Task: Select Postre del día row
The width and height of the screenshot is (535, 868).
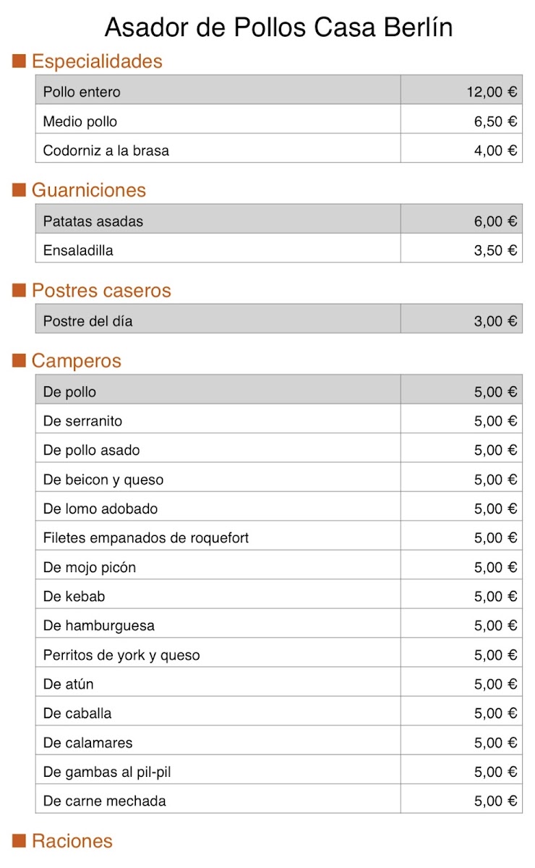Action: [279, 321]
